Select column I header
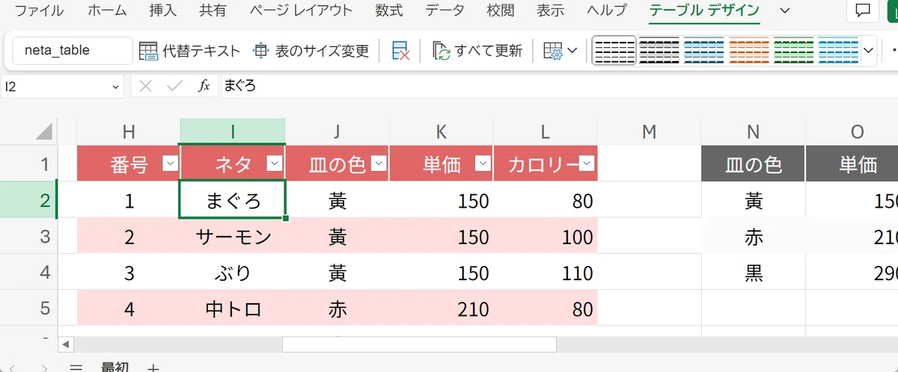Image resolution: width=898 pixels, height=372 pixels. point(233,131)
